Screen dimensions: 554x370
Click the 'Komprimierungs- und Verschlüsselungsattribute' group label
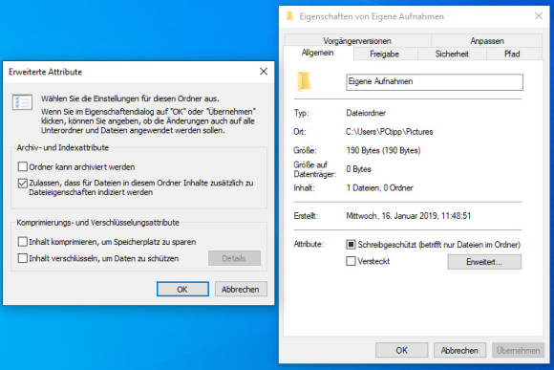click(97, 223)
